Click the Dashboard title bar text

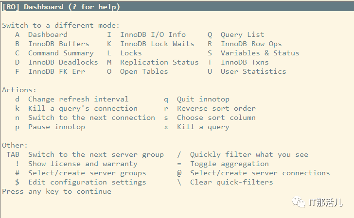coord(61,7)
